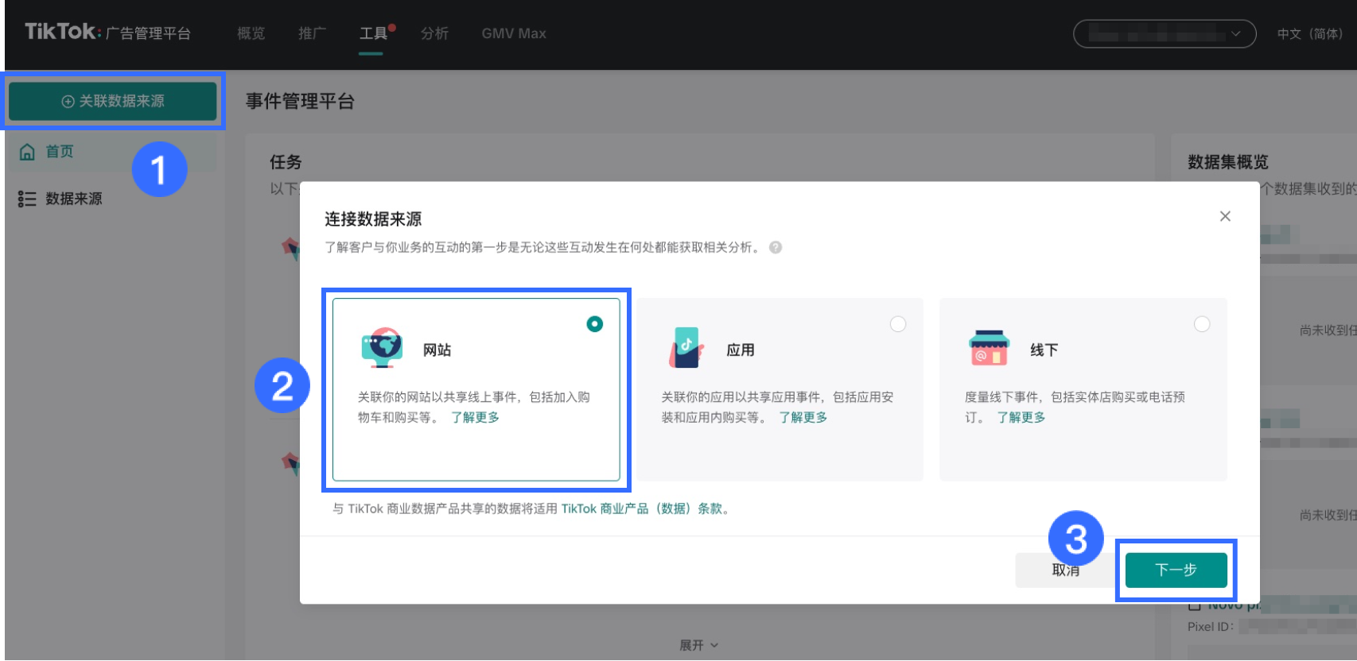Select the 应用 radio button
The height and width of the screenshot is (661, 1357).
tap(898, 324)
